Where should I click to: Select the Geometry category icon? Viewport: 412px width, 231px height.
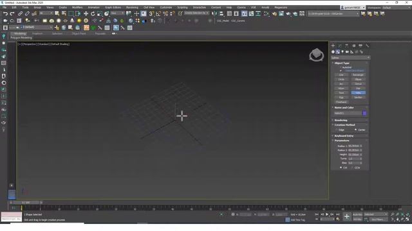click(333, 52)
